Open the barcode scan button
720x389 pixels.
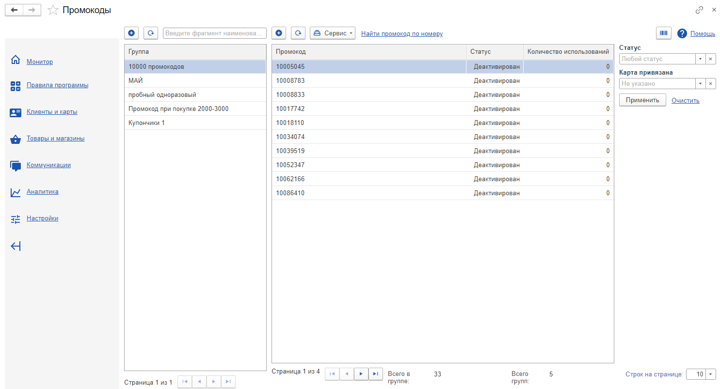663,33
